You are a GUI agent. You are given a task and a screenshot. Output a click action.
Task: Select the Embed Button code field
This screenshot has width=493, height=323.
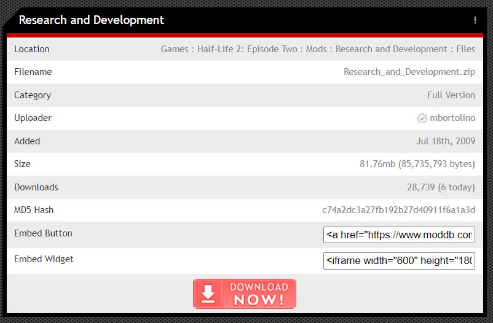(x=399, y=235)
